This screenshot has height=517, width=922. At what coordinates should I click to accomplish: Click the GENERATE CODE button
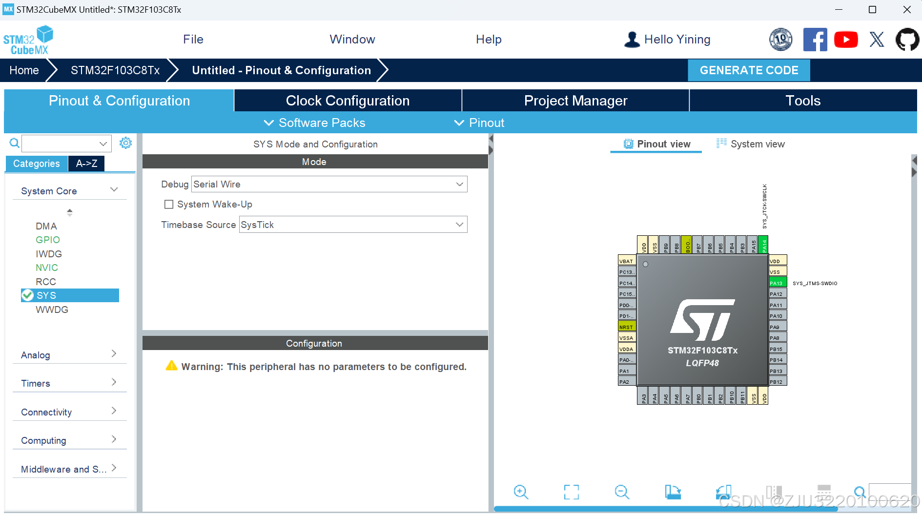749,70
